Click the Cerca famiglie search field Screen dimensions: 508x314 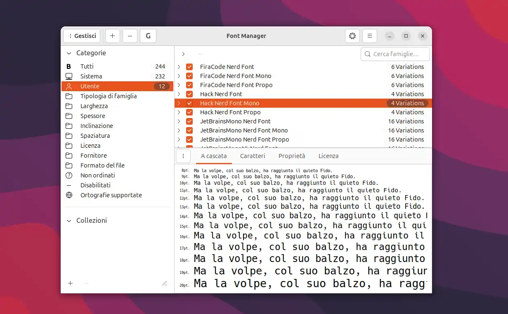point(395,54)
